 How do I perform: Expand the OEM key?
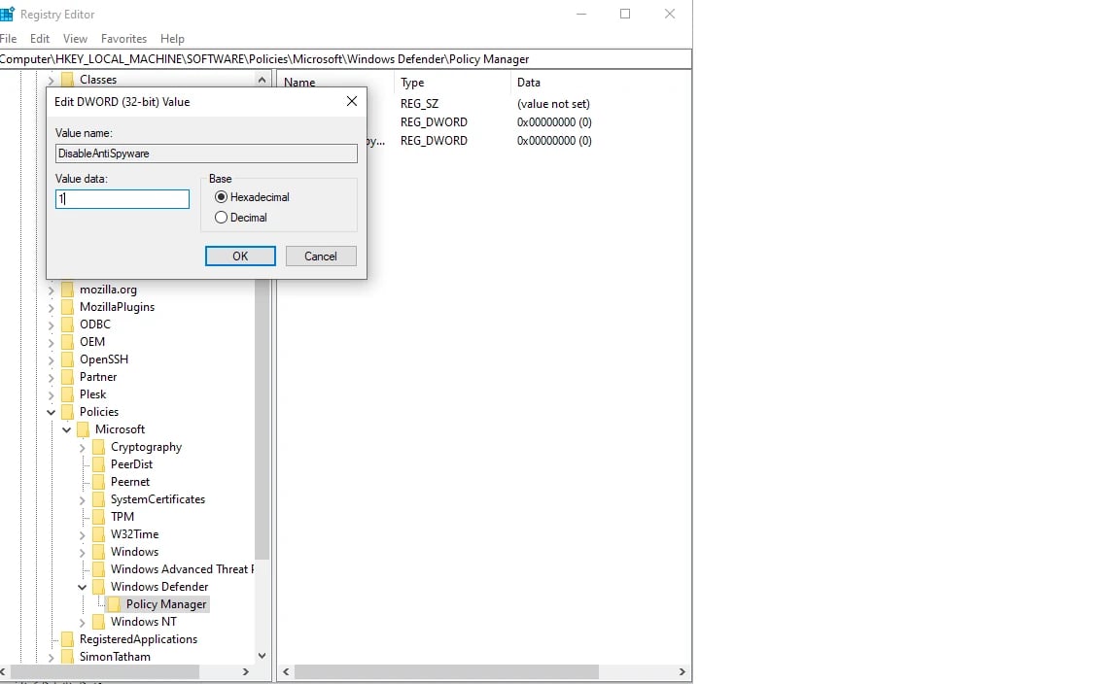pos(51,343)
